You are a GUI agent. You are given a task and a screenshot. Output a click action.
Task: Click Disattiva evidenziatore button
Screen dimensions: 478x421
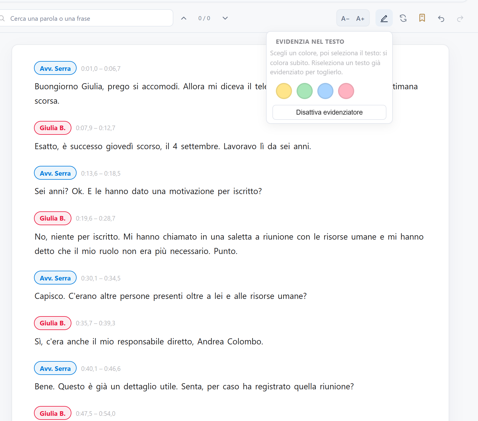(329, 112)
